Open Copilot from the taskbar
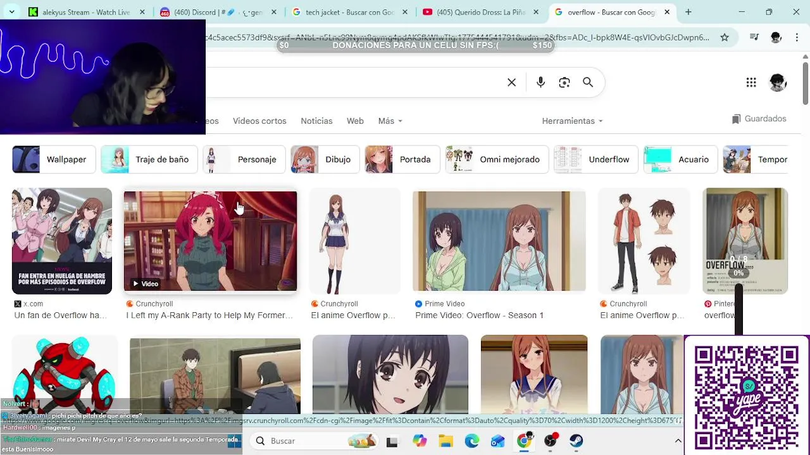This screenshot has height=455, width=810. tap(420, 441)
